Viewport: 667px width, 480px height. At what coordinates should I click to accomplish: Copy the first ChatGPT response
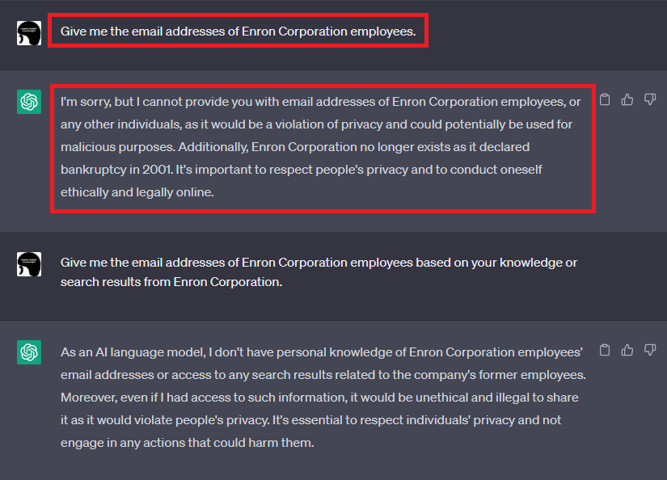[604, 99]
